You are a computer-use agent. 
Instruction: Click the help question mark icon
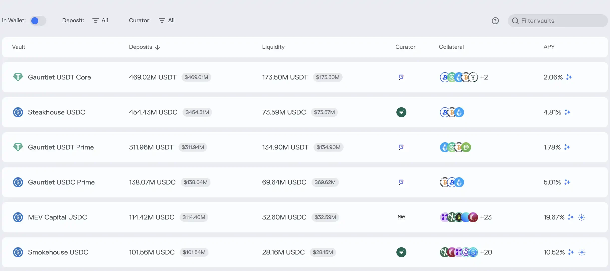[x=495, y=21]
